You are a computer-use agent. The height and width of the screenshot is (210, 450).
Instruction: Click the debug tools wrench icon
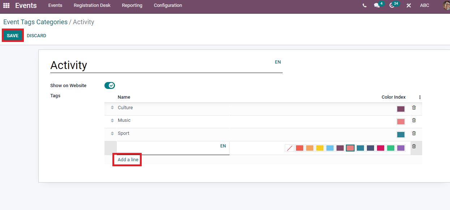tap(409, 5)
